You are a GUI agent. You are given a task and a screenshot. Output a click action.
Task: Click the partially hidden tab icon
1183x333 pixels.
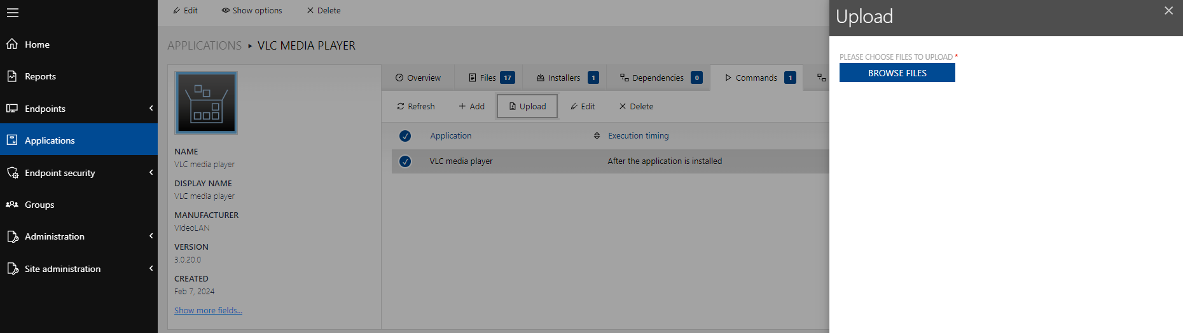pyautogui.click(x=821, y=78)
